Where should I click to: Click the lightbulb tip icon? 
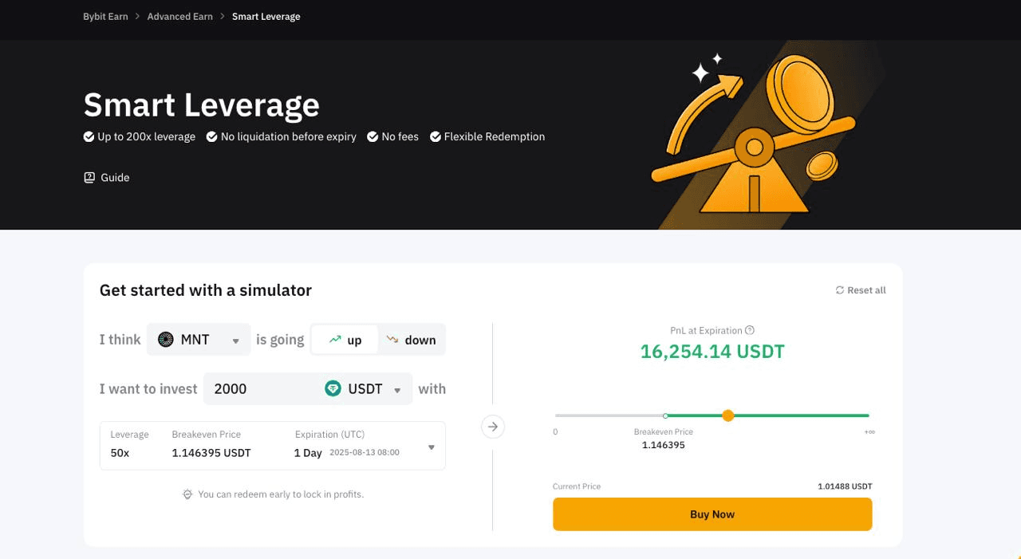tap(187, 494)
